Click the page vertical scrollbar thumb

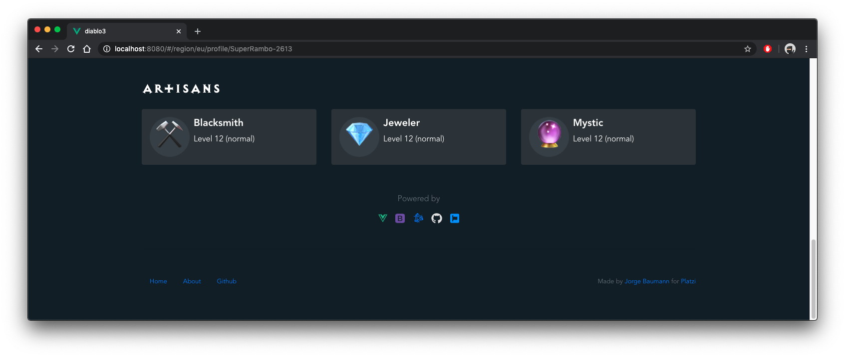[813, 279]
